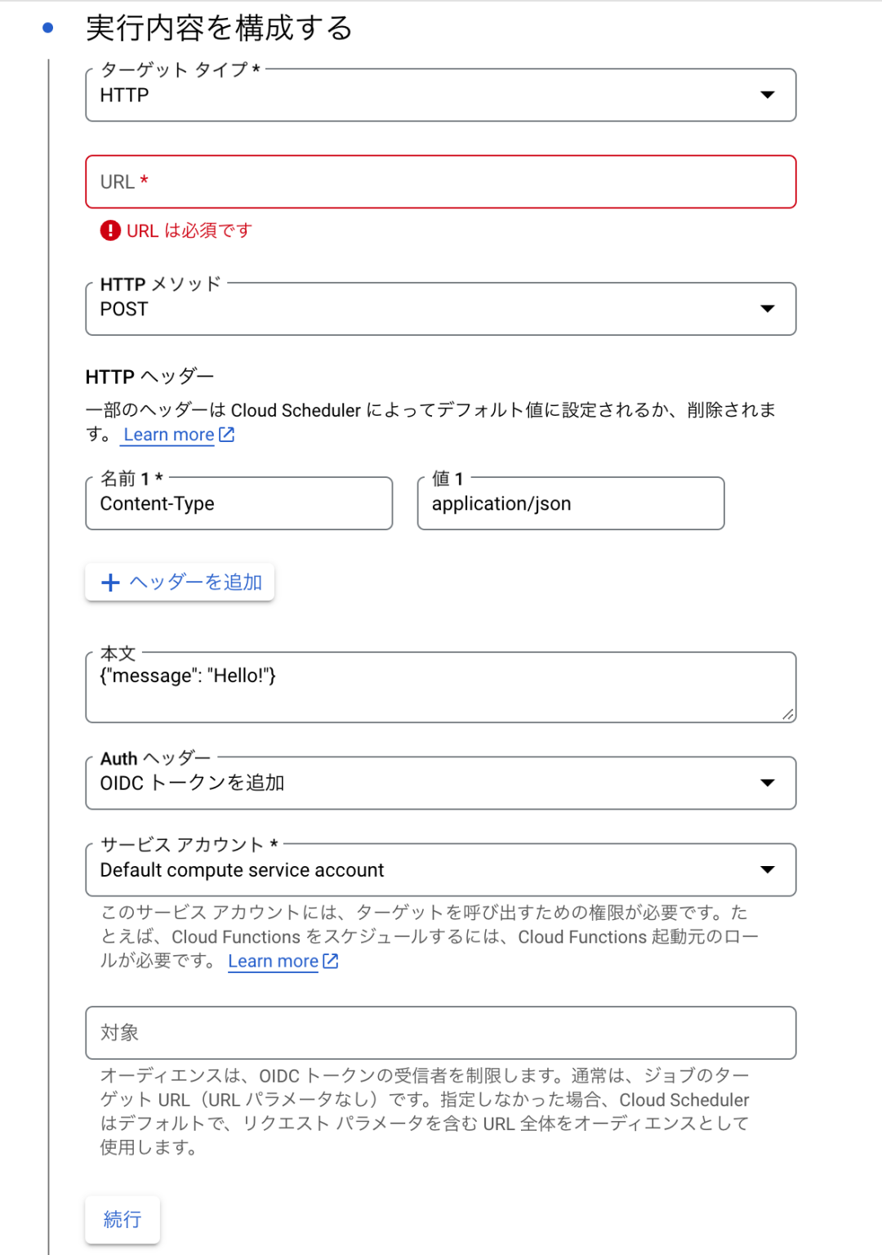Click the 値 1 field containing application/json
The height and width of the screenshot is (1255, 882).
[570, 503]
